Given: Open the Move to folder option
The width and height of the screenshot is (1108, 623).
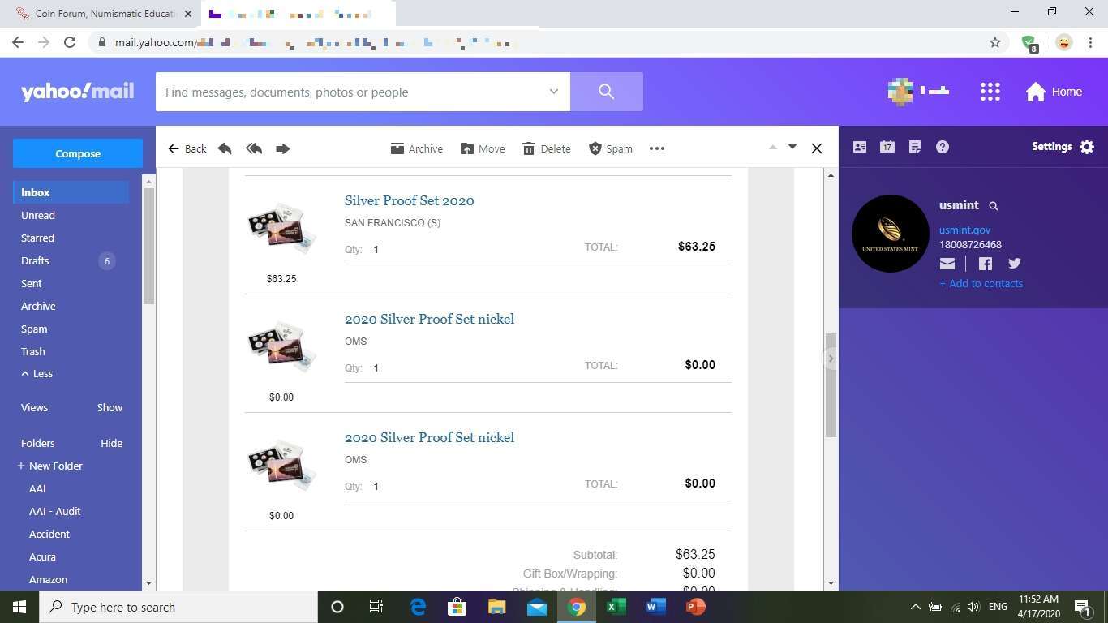Looking at the screenshot, I should click(x=483, y=148).
